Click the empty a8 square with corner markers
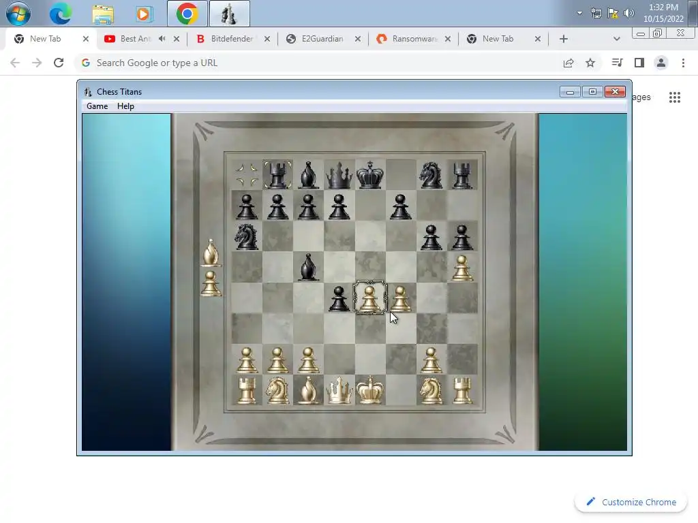This screenshot has width=698, height=523. tap(247, 175)
